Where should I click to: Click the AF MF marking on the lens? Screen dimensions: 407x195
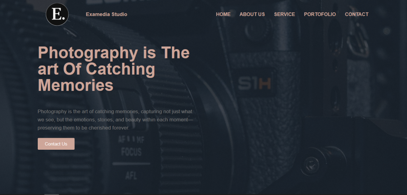click(x=131, y=139)
